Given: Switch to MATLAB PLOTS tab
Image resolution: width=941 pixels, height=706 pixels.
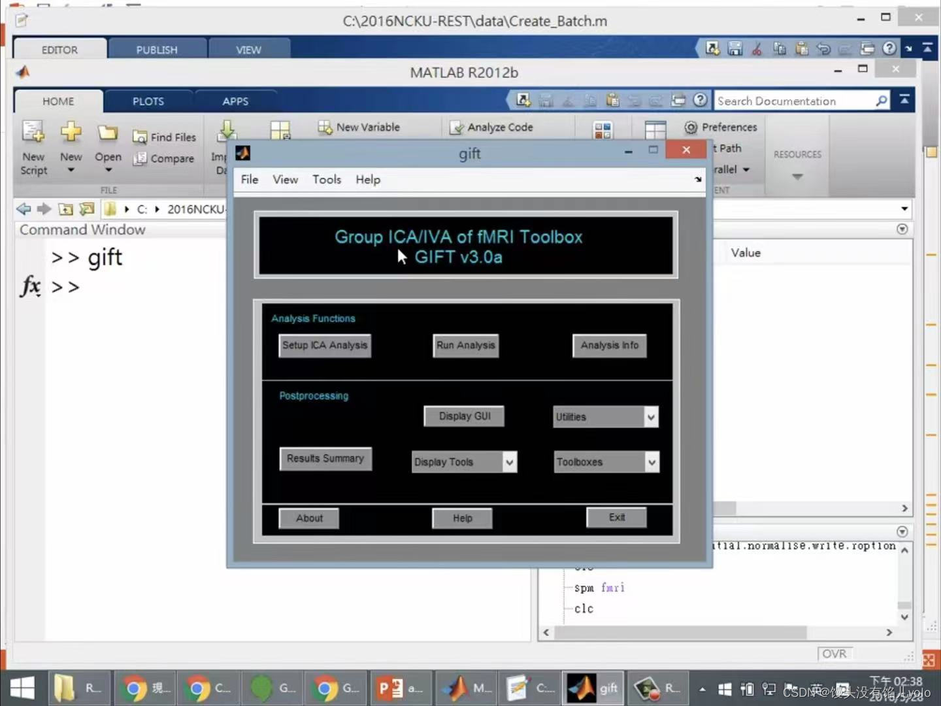Looking at the screenshot, I should point(148,101).
